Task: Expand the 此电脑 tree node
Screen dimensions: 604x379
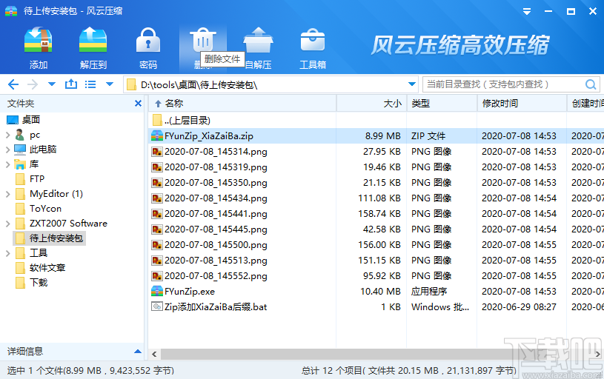Action: pyautogui.click(x=7, y=150)
